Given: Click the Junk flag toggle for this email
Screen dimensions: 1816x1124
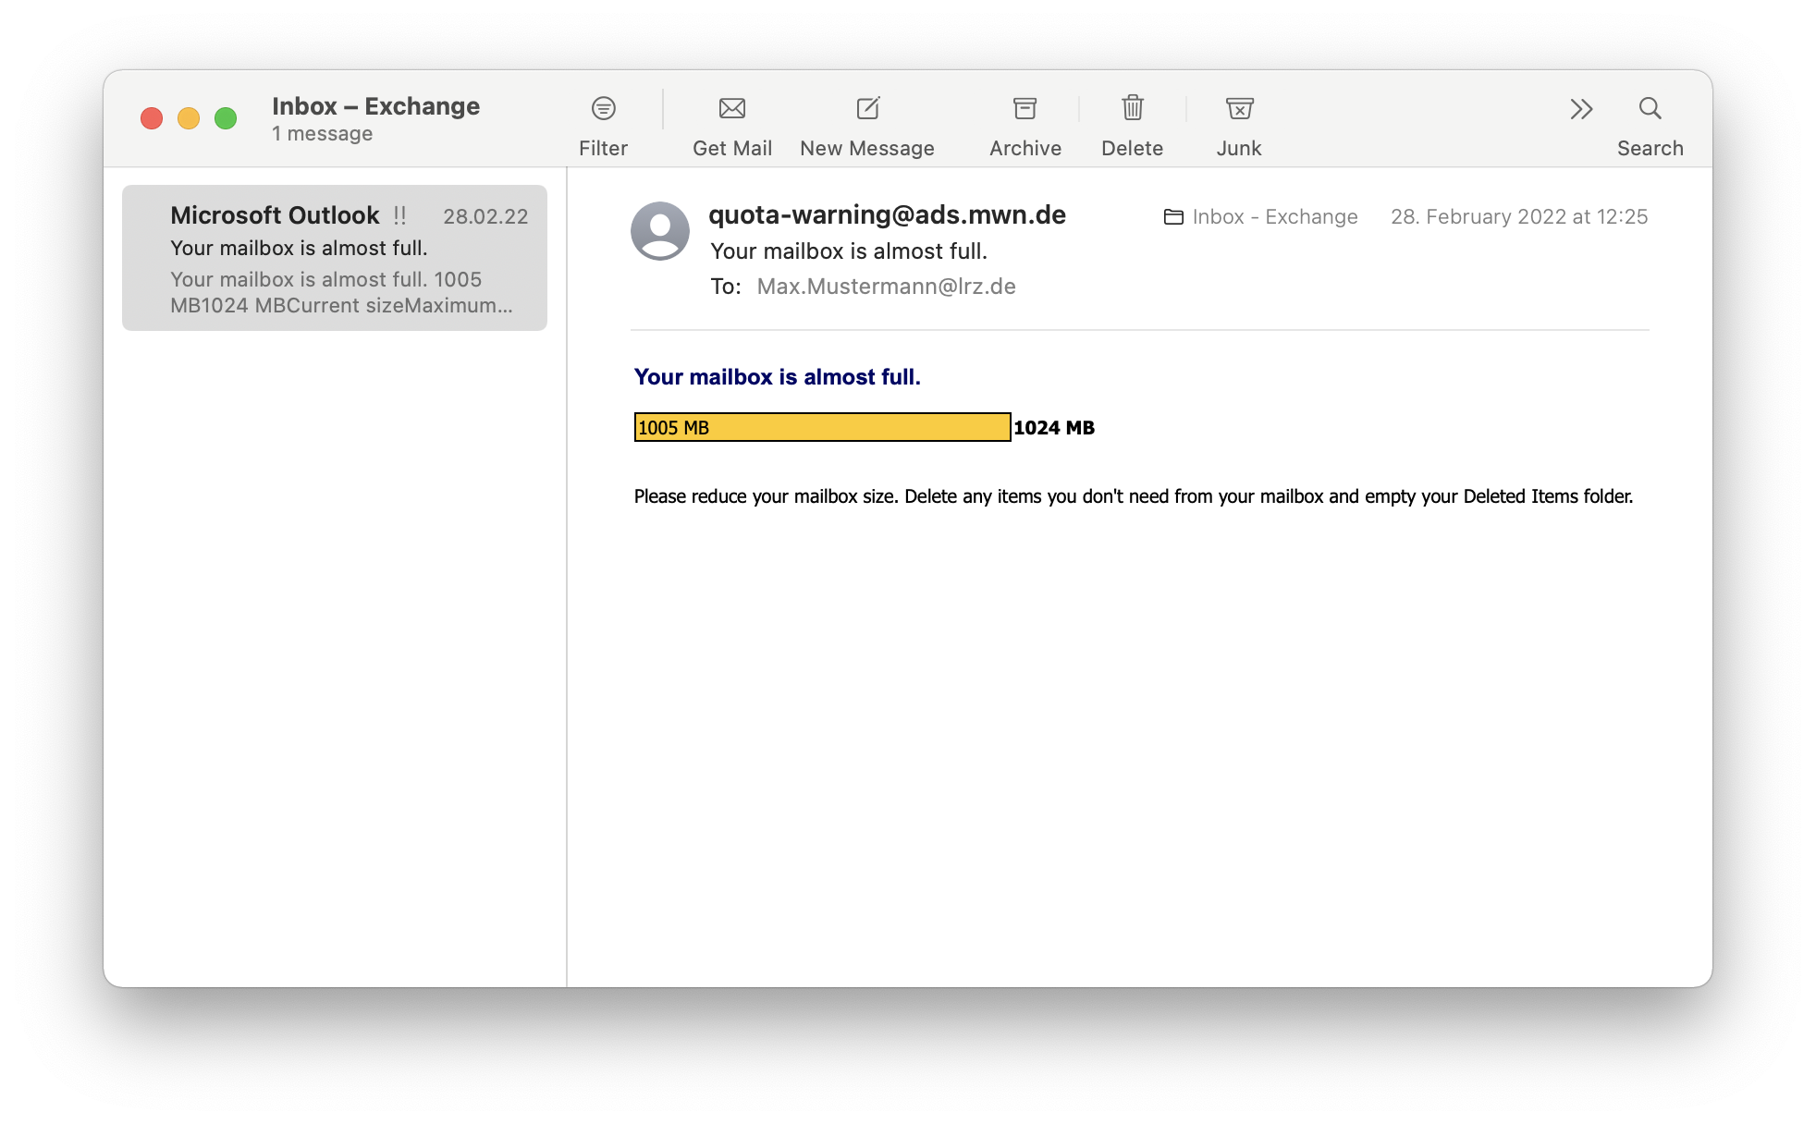Looking at the screenshot, I should click(1238, 108).
